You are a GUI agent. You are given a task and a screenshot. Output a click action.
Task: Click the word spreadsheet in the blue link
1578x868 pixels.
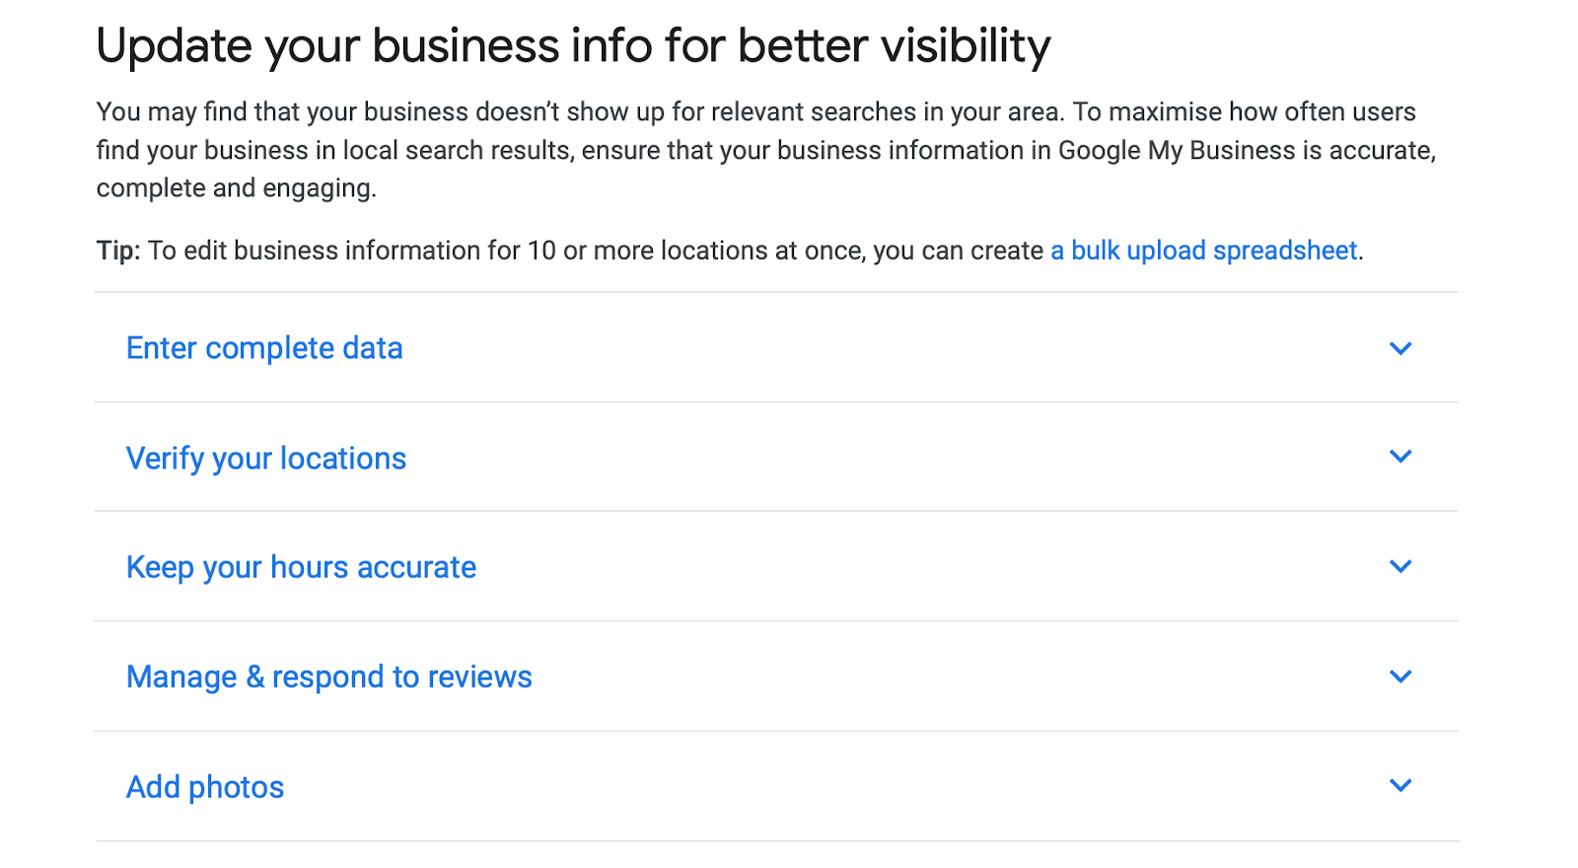click(1285, 251)
